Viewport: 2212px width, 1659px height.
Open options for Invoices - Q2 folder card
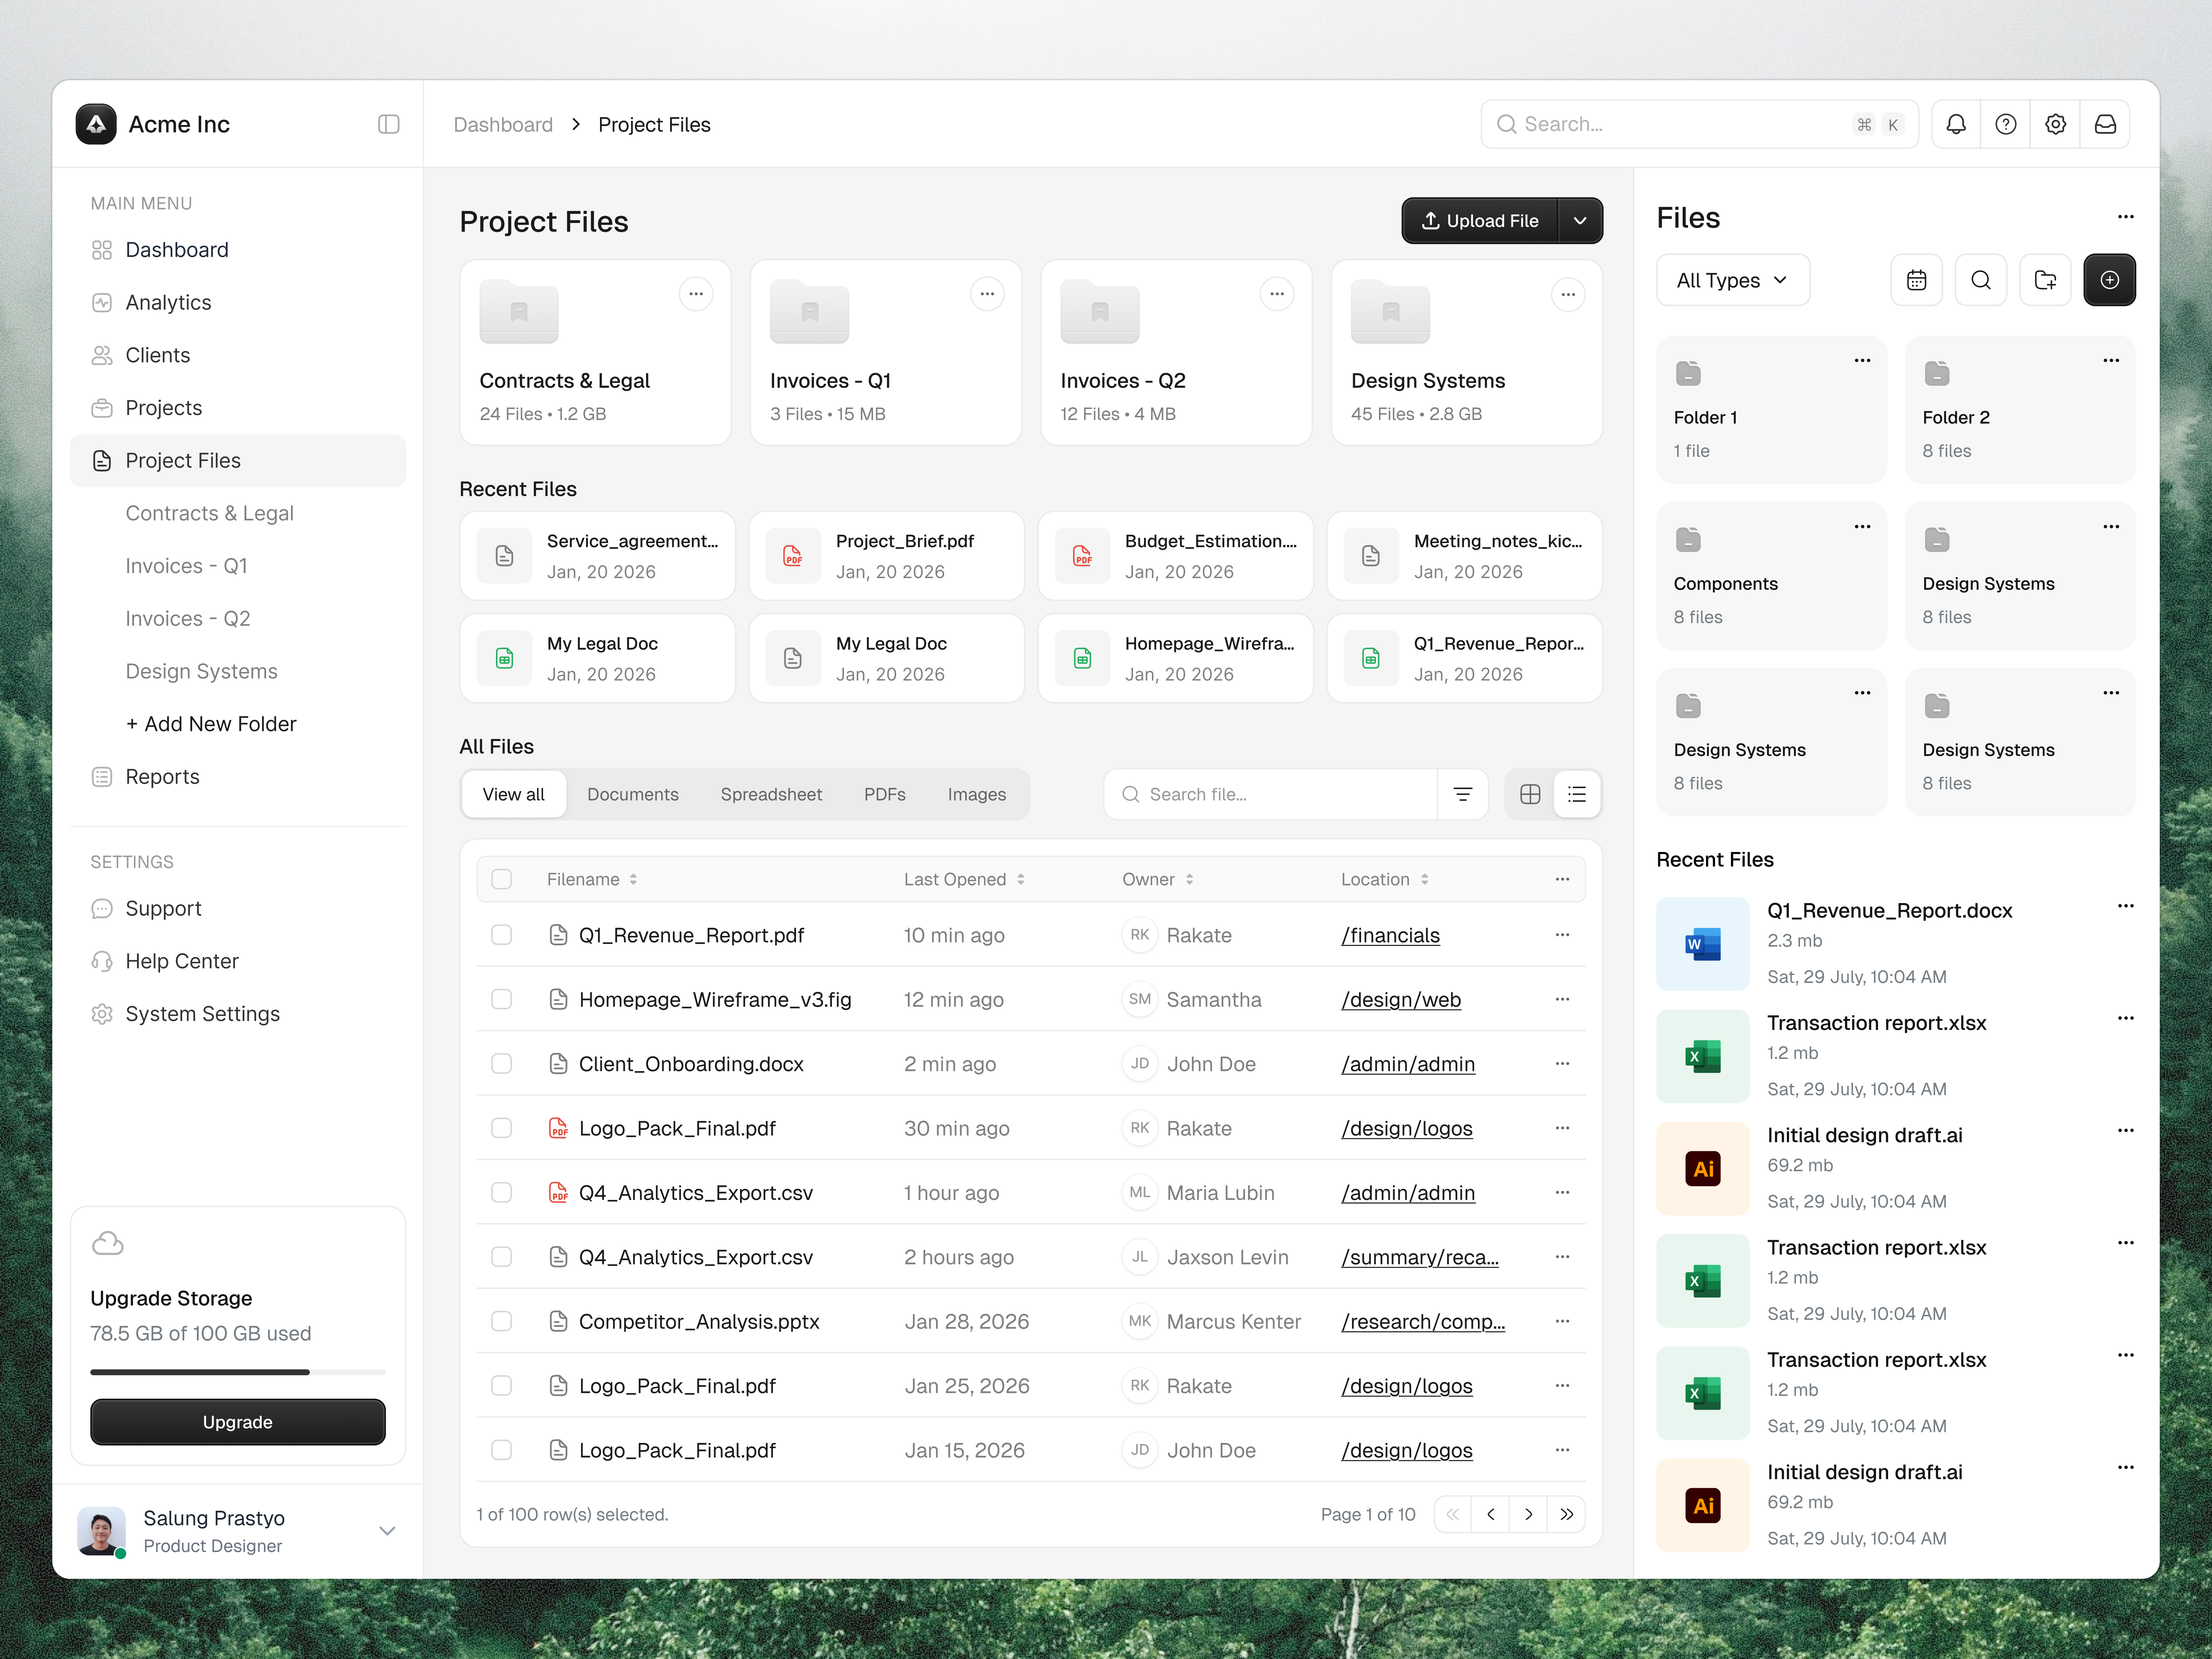[1277, 294]
